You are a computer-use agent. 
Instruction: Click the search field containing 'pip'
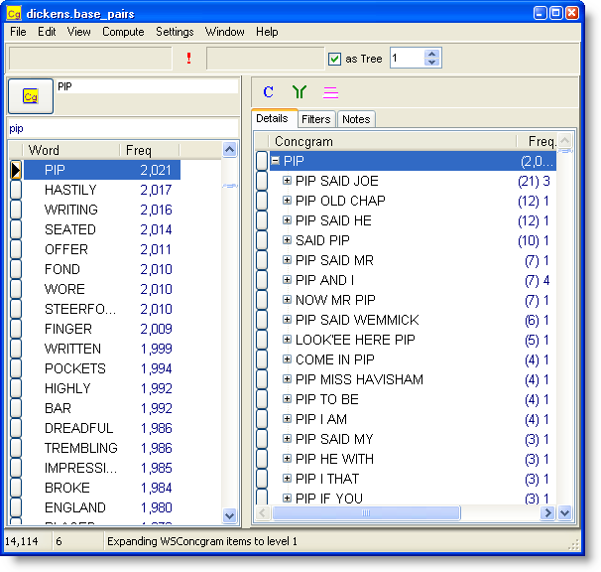[x=123, y=128]
